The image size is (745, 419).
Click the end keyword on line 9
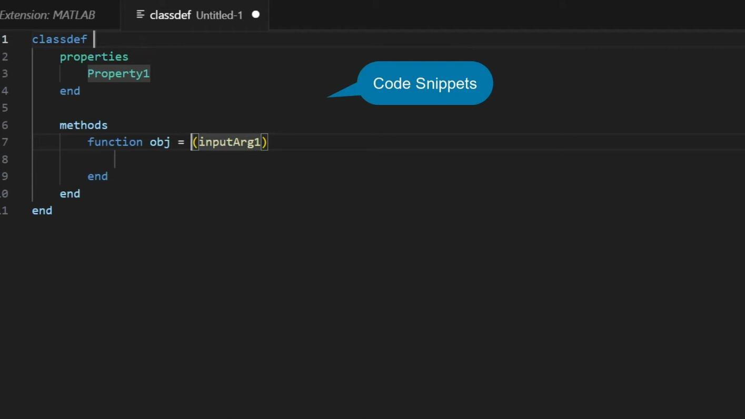[x=97, y=176]
